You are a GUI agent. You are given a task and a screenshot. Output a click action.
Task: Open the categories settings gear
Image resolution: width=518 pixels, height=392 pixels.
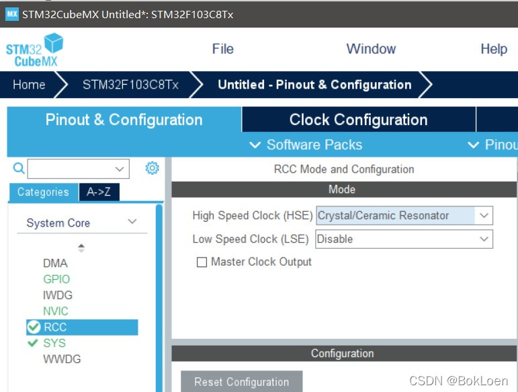(152, 168)
